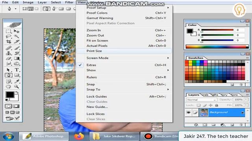Screen dimensions: 252x141
Task: Hide the Background layer with eye icon
Action: click(188, 112)
